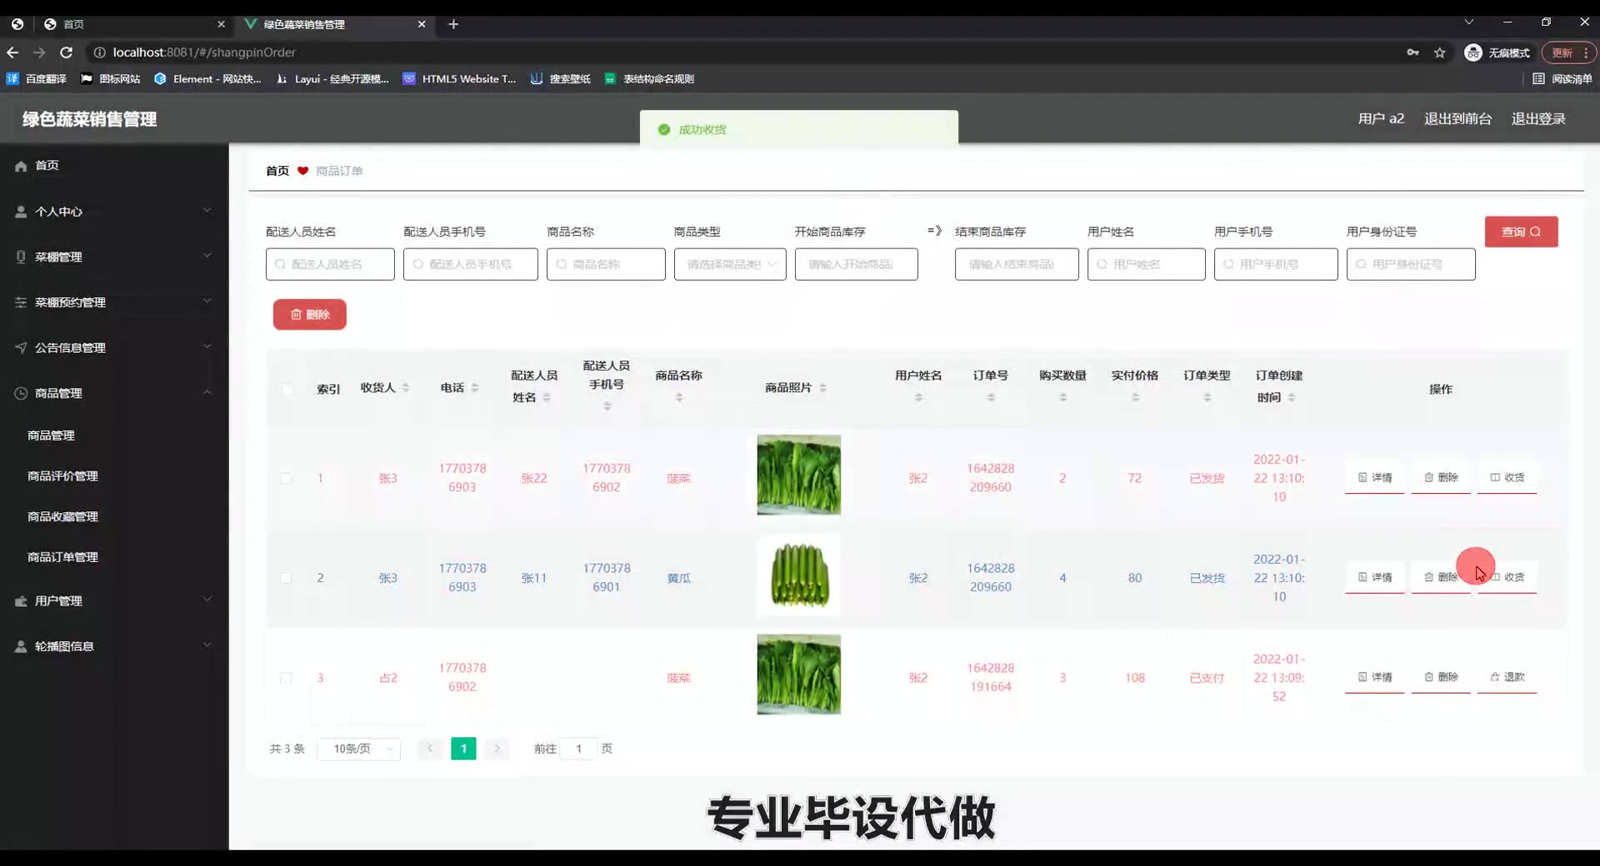
Task: Click 详情 for order row 1
Action: click(1375, 478)
